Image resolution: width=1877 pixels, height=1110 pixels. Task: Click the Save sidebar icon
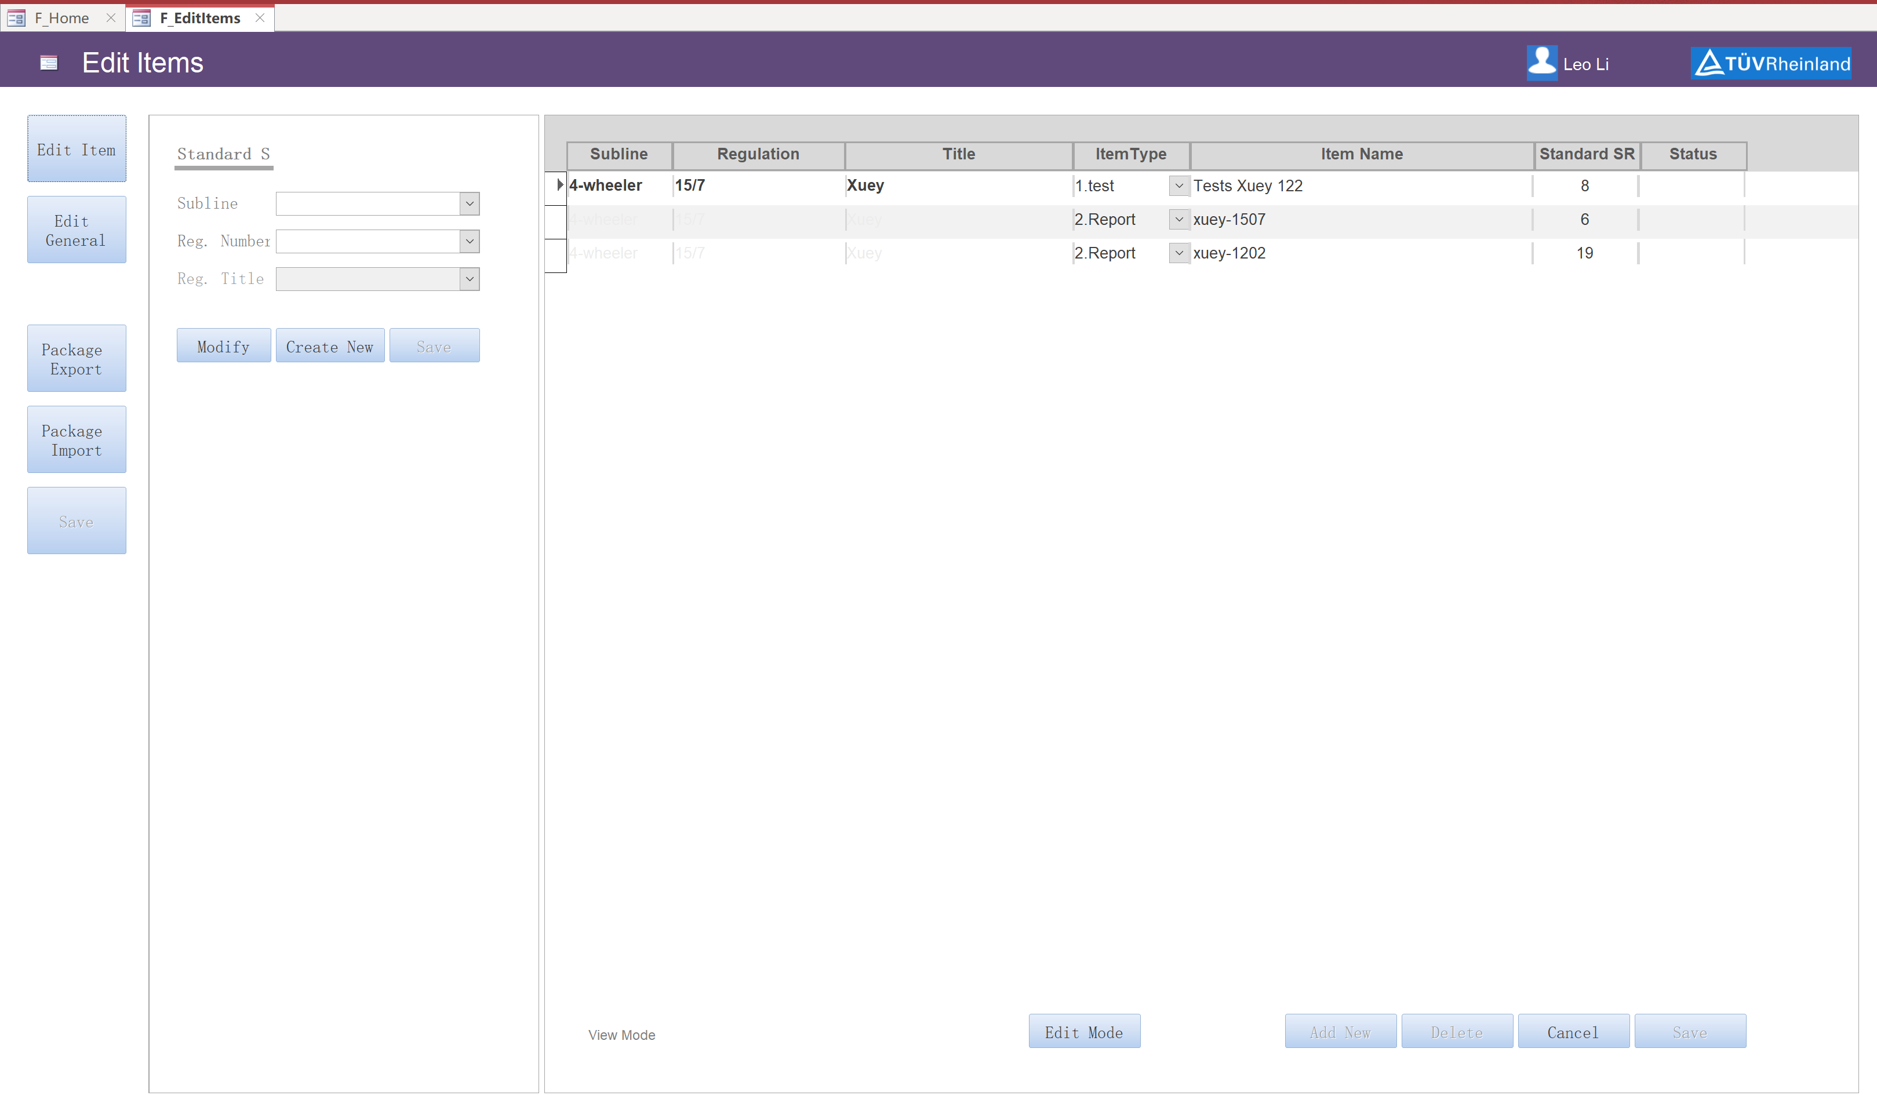tap(75, 521)
